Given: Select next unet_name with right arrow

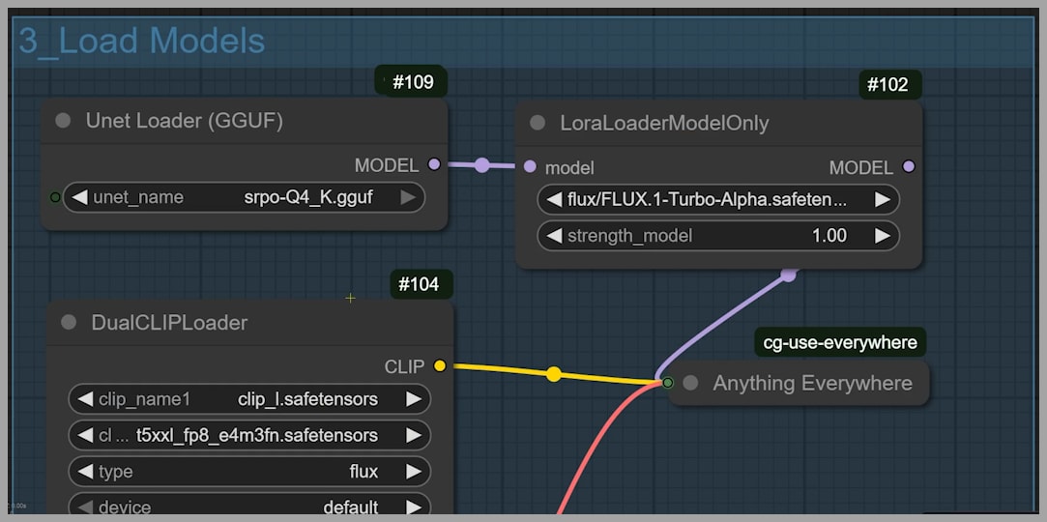Looking at the screenshot, I should click(x=408, y=197).
